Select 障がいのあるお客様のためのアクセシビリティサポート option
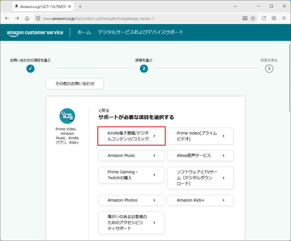291x241 pixels. click(131, 223)
